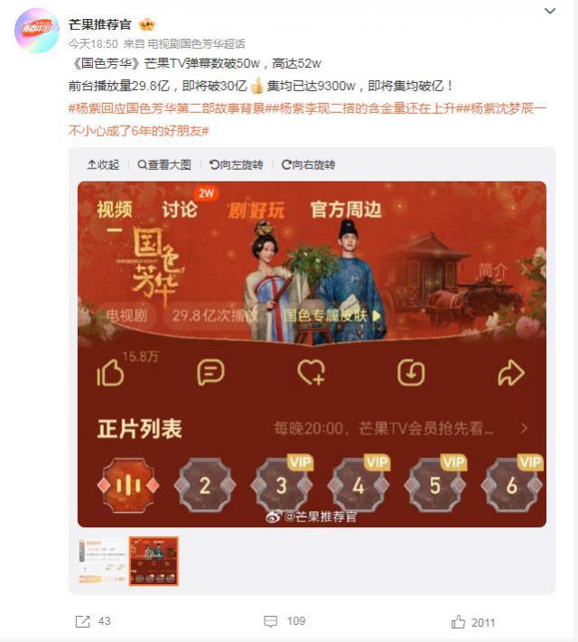Collapse the image with 收起
This screenshot has width=578, height=642.
click(103, 164)
